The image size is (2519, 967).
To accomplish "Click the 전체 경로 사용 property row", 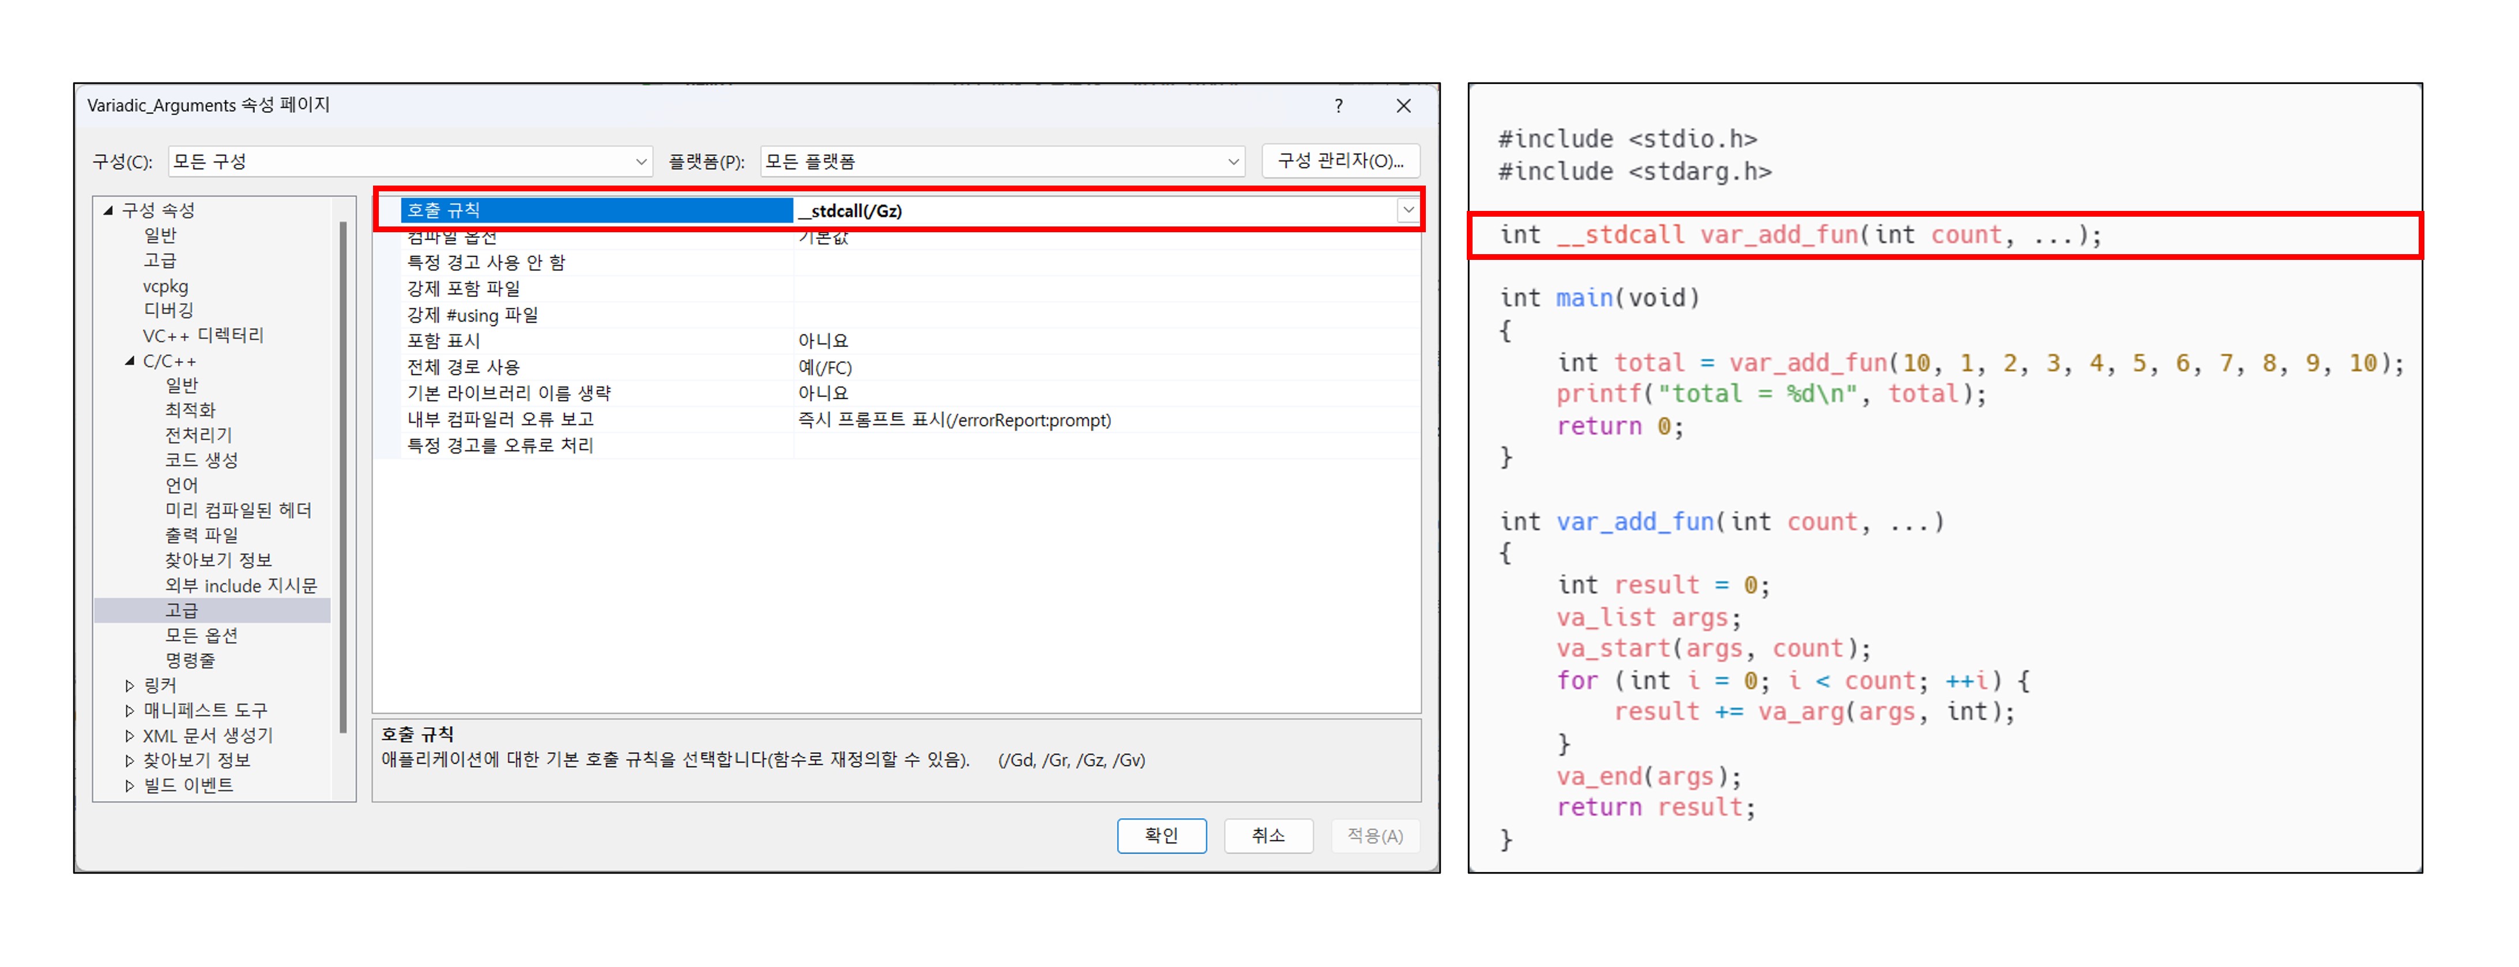I will [464, 368].
